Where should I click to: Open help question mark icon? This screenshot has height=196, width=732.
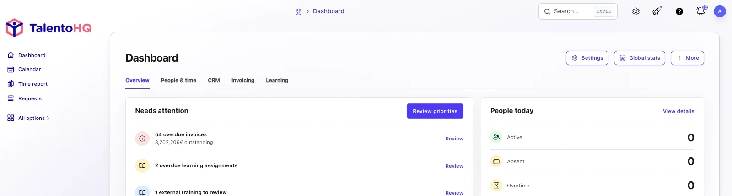[x=679, y=11]
